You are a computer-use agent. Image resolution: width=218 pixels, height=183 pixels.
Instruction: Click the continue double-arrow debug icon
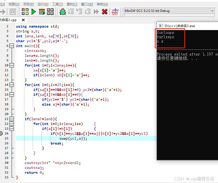(96, 12)
